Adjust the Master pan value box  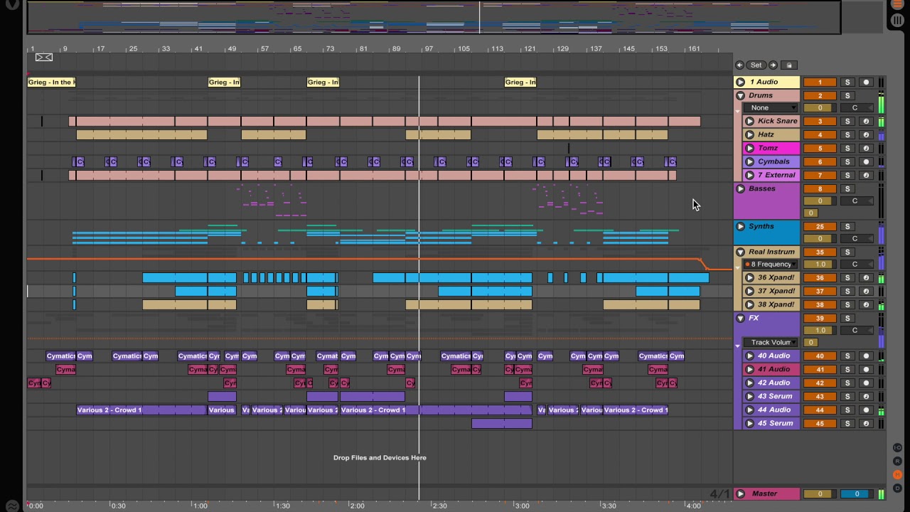point(856,494)
